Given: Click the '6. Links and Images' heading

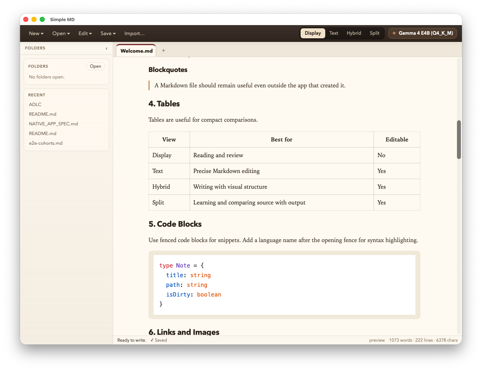Looking at the screenshot, I should point(184,332).
